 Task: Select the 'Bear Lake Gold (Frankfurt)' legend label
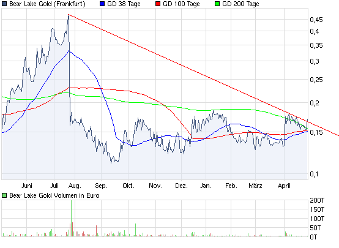coord(47,4)
